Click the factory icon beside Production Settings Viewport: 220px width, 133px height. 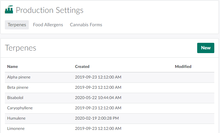[x=9, y=10]
